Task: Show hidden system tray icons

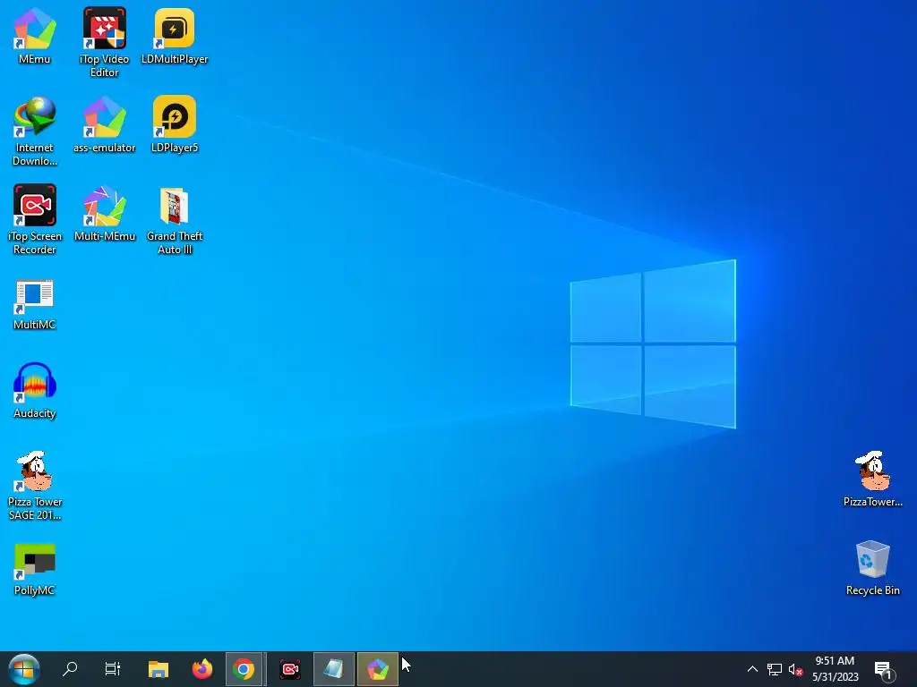Action: (x=752, y=669)
